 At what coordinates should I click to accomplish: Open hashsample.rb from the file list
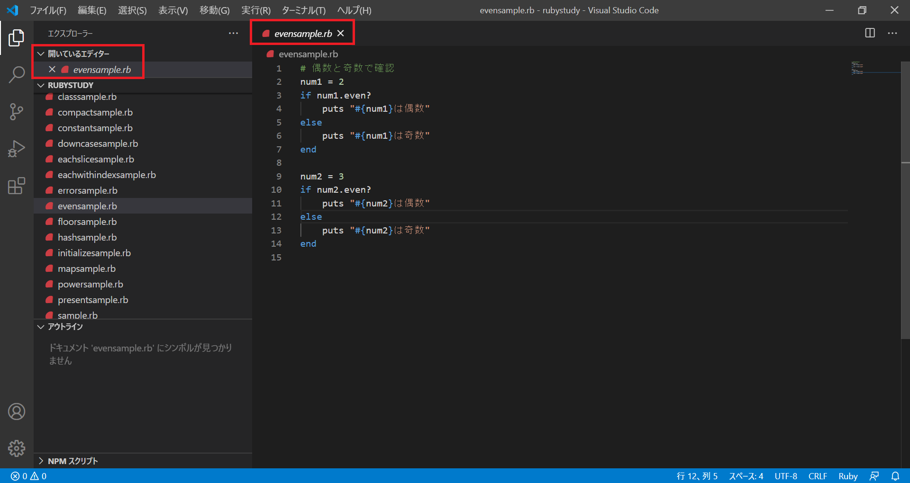pos(87,237)
